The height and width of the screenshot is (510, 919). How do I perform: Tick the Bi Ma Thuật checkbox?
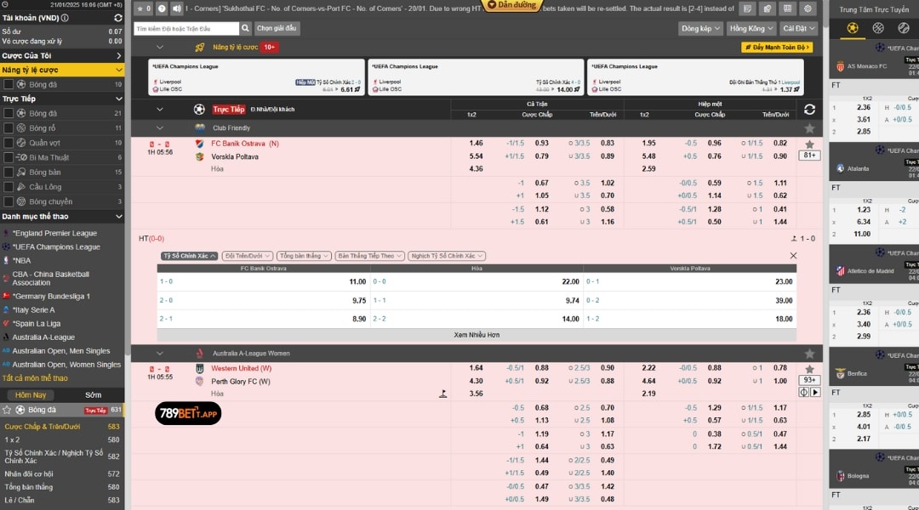pyautogui.click(x=9, y=157)
